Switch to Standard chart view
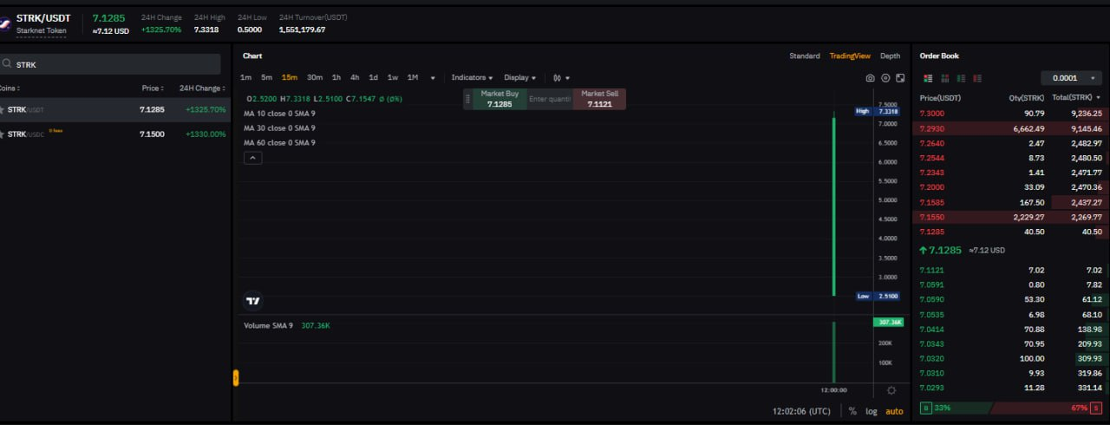 [x=805, y=56]
